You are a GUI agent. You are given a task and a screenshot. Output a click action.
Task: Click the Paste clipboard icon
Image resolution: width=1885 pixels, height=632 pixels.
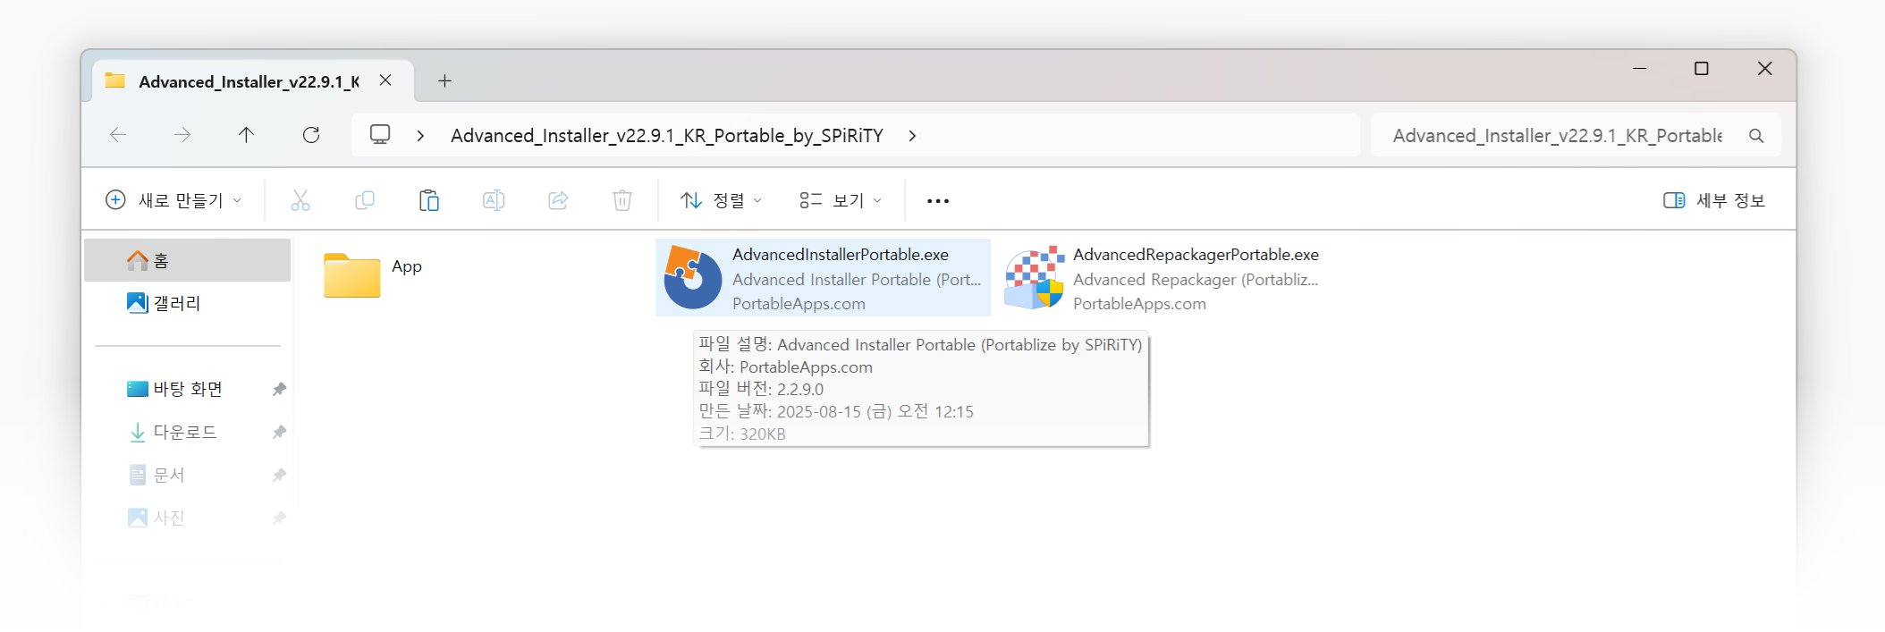pyautogui.click(x=429, y=200)
